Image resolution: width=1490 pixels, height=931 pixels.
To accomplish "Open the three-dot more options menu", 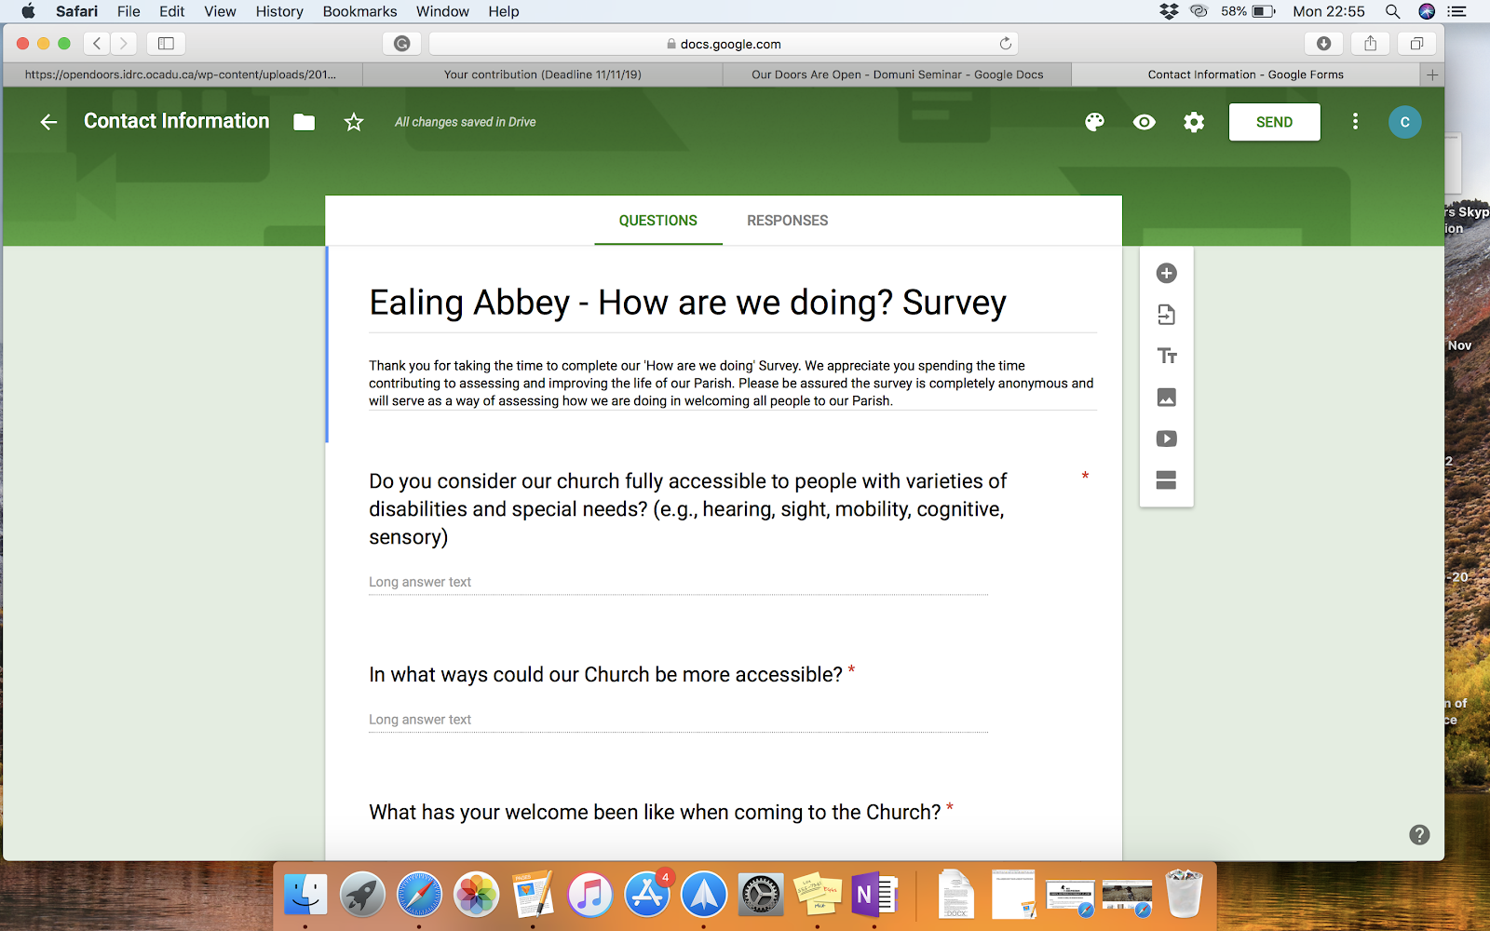I will tap(1355, 121).
